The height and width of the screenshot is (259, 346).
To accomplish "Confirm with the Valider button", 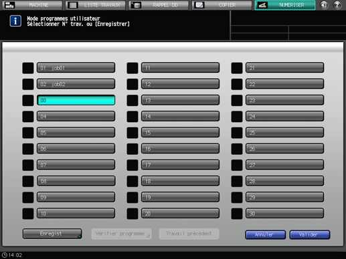I will 310,234.
